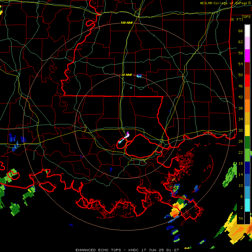This screenshot has width=252, height=252.
Task: Select the dark red maroon scale swatch
Action: [247, 68]
